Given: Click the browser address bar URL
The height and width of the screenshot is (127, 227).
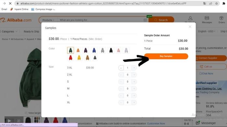Looking at the screenshot, I should [x=103, y=3].
